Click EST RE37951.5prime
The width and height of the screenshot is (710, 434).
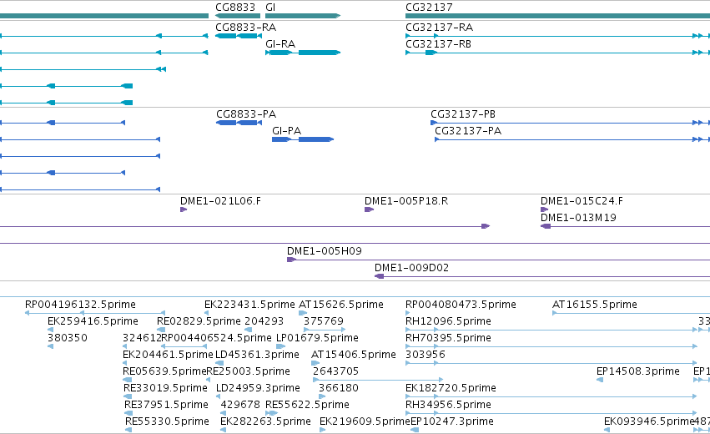pos(166,405)
